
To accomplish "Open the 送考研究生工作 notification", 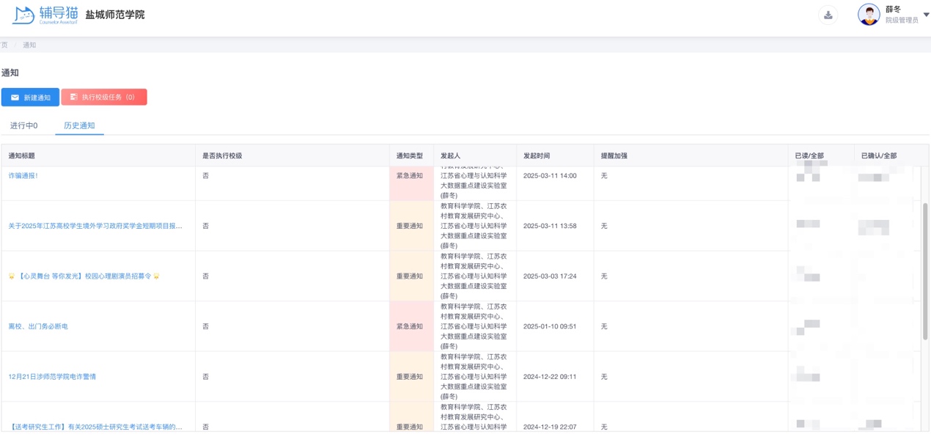I will [95, 427].
